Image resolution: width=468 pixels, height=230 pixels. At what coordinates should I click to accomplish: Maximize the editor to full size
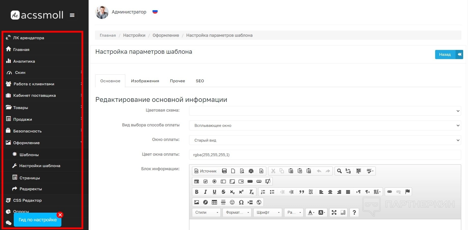[334, 212]
